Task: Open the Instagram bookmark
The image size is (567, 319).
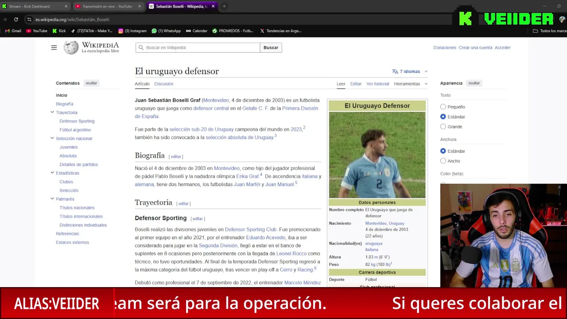Action: click(132, 31)
